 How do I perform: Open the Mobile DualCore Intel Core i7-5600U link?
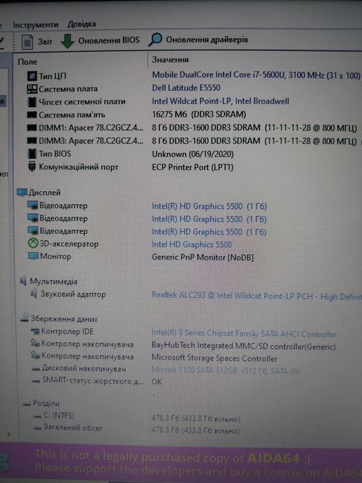point(256,75)
